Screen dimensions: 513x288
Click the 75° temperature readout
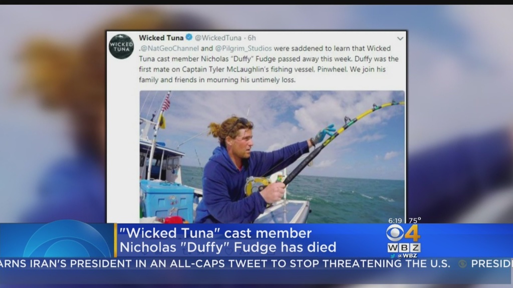click(x=414, y=220)
